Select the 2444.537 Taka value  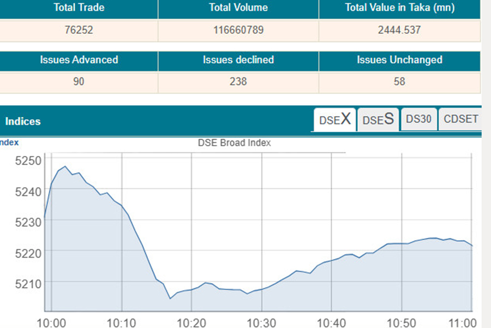click(399, 30)
